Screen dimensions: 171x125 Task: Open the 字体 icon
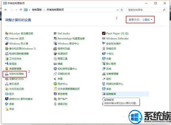[7, 109]
